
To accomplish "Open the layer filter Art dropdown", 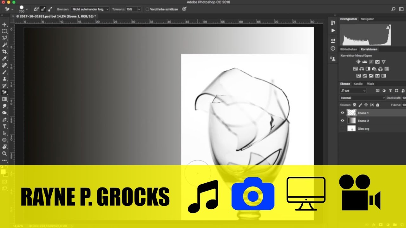I will click(353, 91).
